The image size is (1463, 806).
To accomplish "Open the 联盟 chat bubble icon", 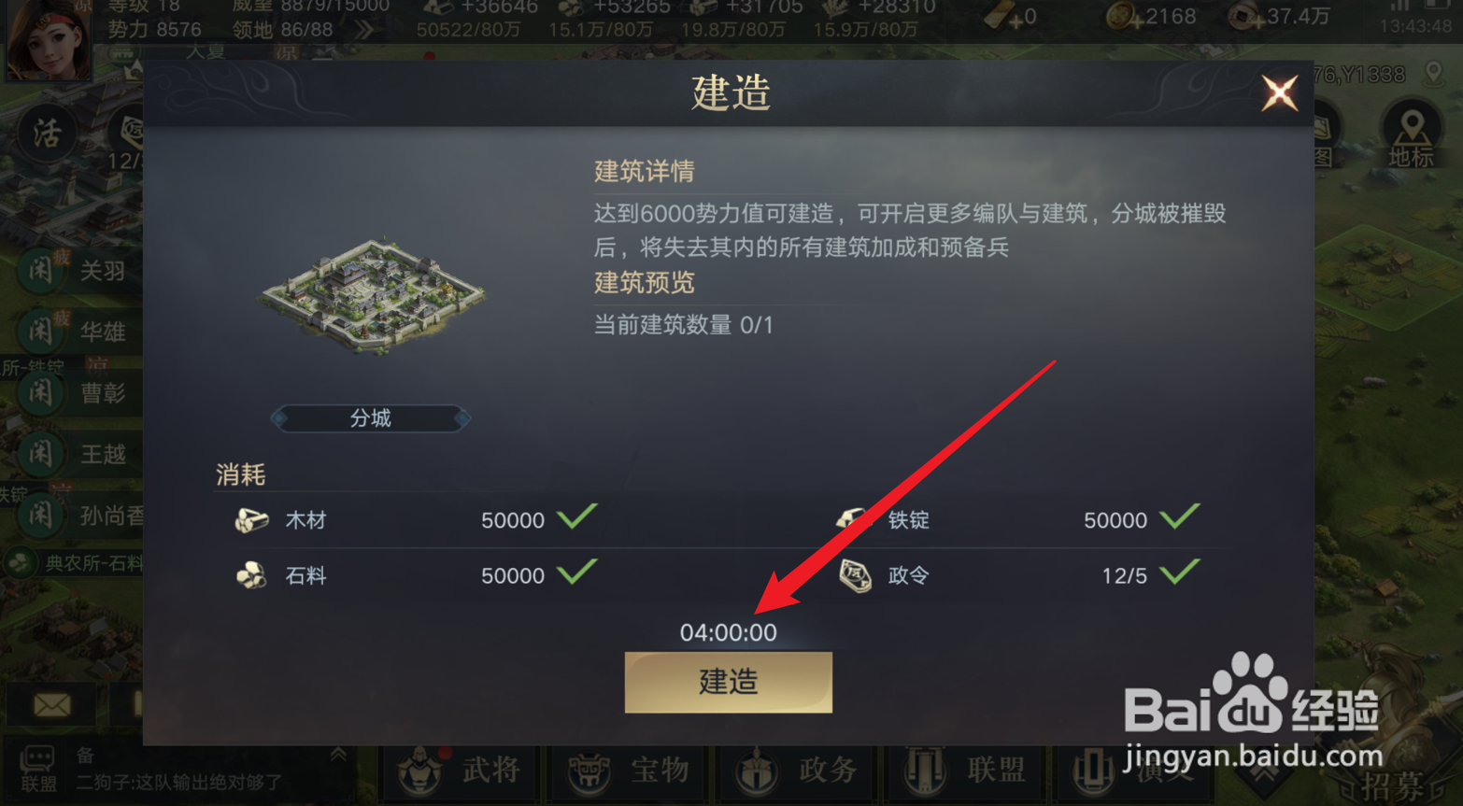I will pos(37,768).
